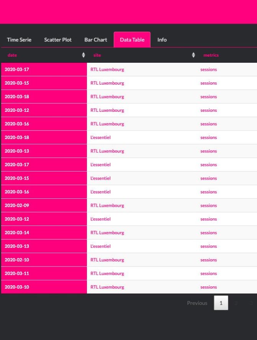The width and height of the screenshot is (257, 340).
Task: Click the first row's RTL Luxembourg cell
Action: (x=107, y=70)
